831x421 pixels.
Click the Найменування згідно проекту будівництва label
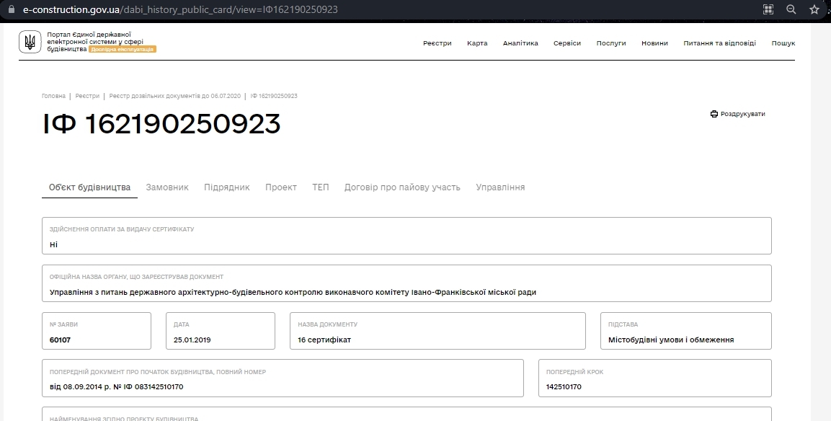(123, 418)
